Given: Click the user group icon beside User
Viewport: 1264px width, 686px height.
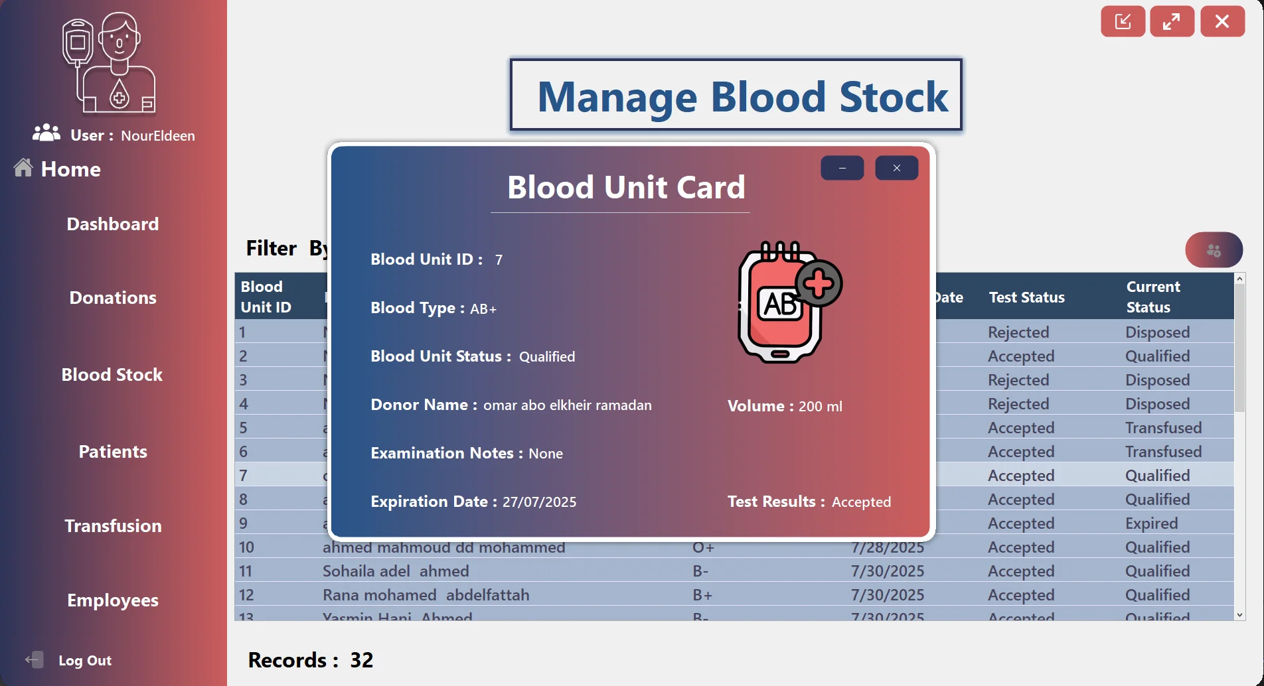Looking at the screenshot, I should pos(46,133).
